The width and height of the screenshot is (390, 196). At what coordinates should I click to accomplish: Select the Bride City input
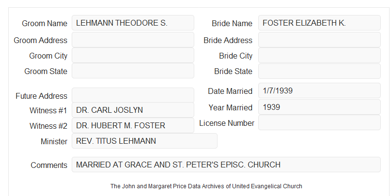click(319, 55)
